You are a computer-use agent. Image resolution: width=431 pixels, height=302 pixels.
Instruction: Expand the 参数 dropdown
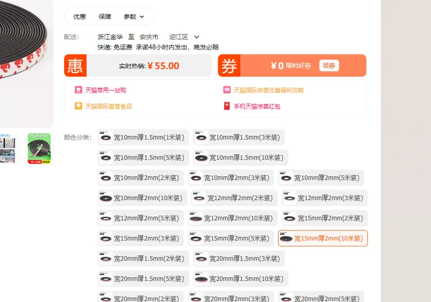point(134,17)
